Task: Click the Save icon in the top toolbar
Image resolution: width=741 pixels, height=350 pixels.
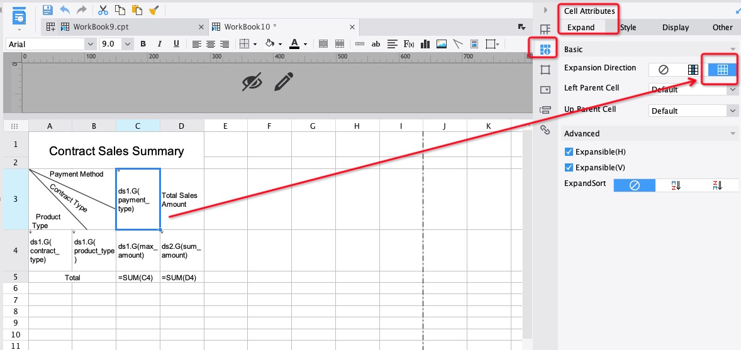Action: (48, 10)
